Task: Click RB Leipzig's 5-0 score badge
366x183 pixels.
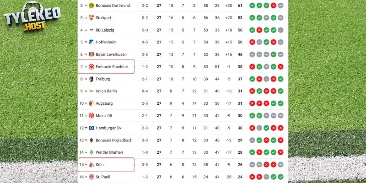Action: click(x=145, y=30)
